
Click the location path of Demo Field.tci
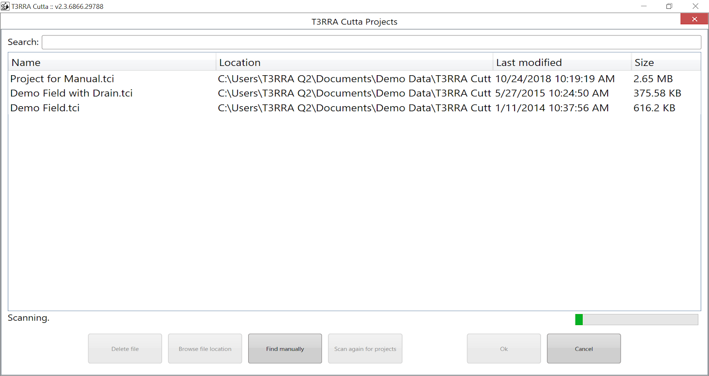tap(354, 108)
